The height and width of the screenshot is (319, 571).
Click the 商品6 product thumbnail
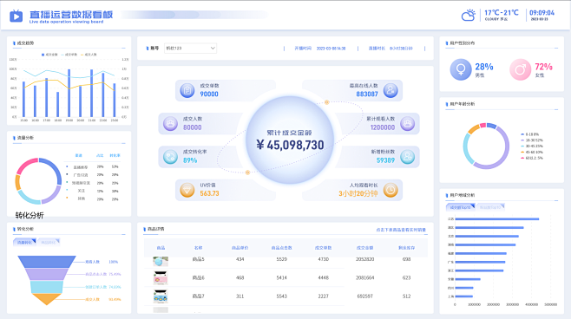161,278
